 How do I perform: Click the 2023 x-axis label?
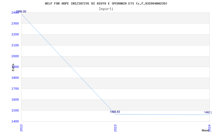(115, 128)
